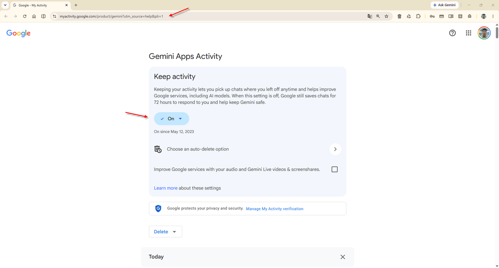Open the Choose an auto-delete option row

click(247, 149)
